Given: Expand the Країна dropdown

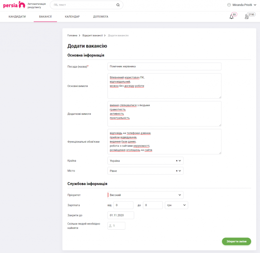Looking at the screenshot, I should click(180, 161).
